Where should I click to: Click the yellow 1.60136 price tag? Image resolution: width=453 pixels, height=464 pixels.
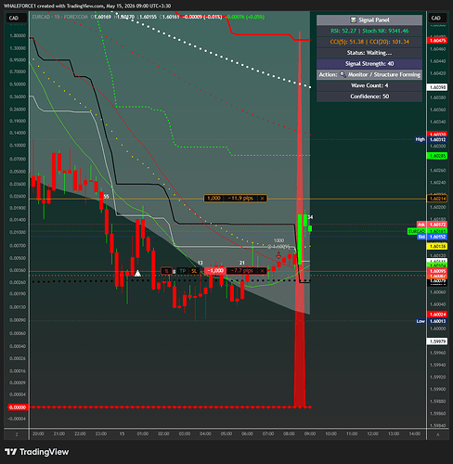point(436,247)
